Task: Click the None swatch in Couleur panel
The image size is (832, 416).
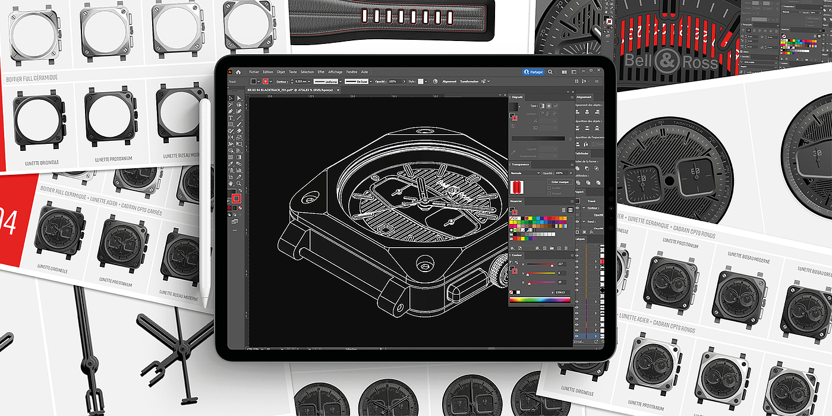Action: (511, 292)
